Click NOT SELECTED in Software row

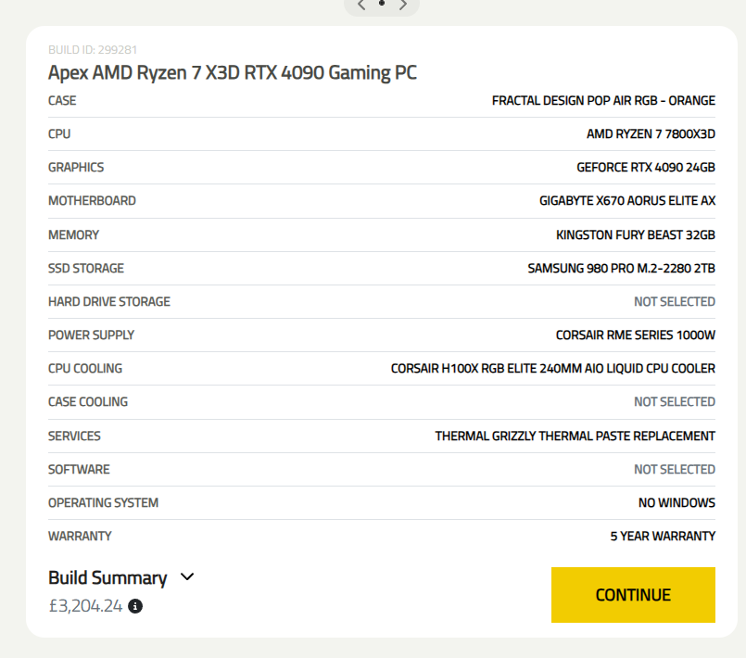[x=675, y=469]
